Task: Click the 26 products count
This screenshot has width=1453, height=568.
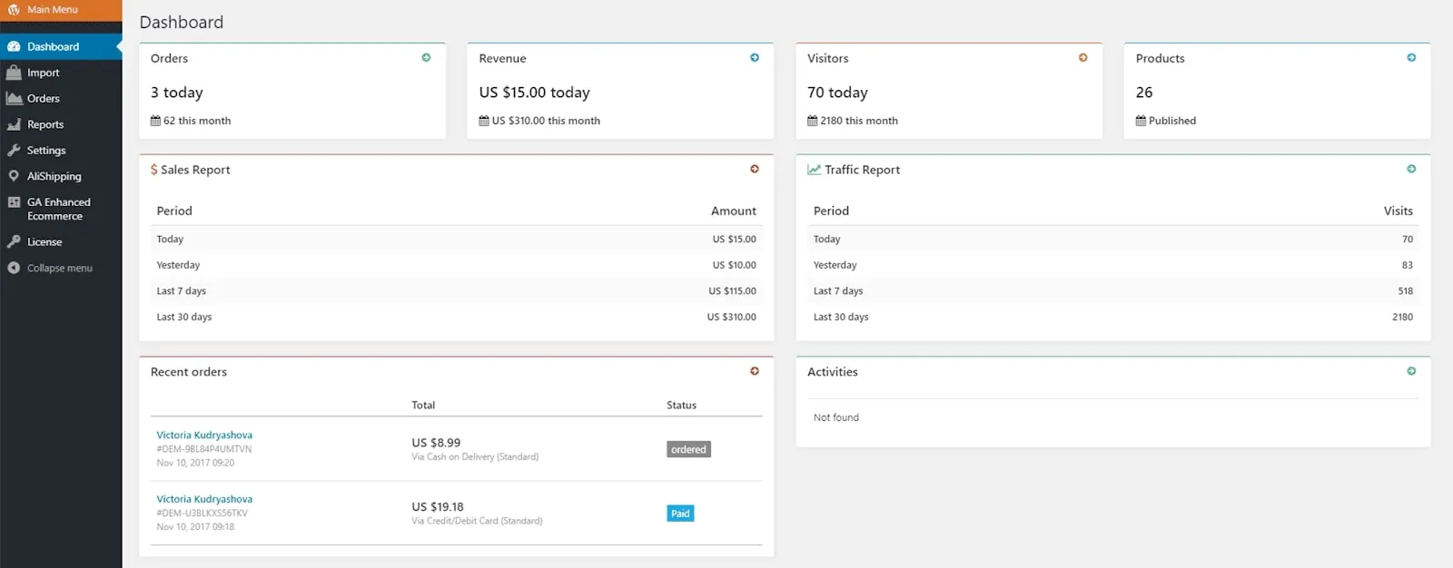Action: point(1144,93)
